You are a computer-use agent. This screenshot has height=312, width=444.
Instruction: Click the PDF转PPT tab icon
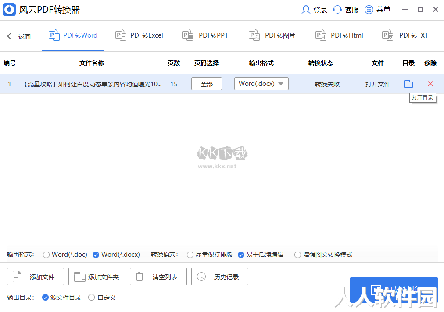[x=187, y=35]
